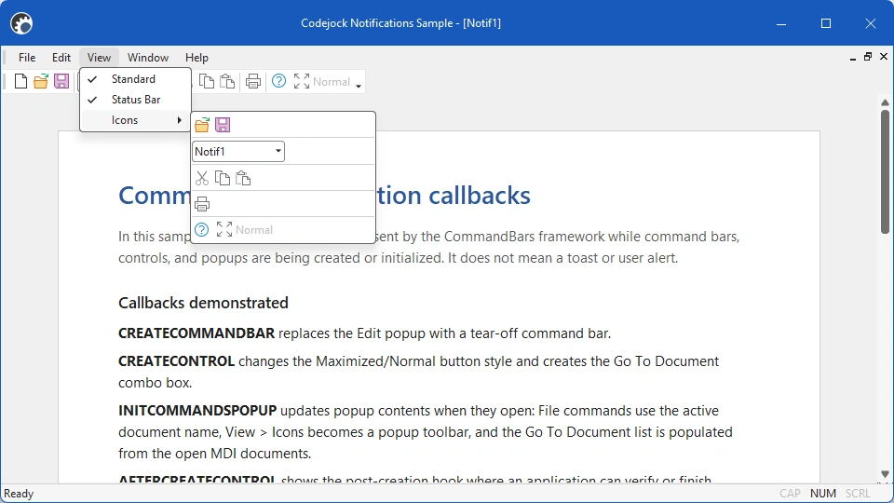The image size is (894, 503).
Task: Click the vertical scrollbar down arrow
Action: coord(885,474)
